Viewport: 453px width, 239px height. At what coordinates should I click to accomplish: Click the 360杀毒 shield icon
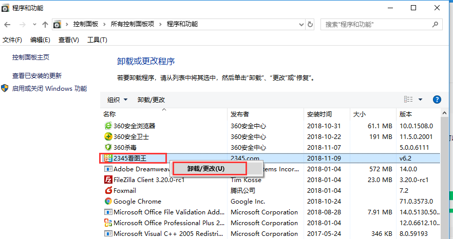click(108, 148)
